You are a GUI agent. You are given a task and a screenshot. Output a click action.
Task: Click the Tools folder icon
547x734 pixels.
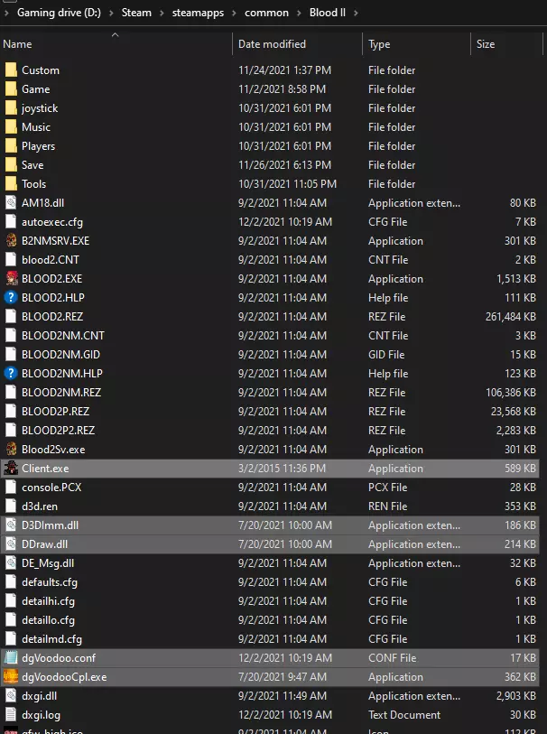11,184
